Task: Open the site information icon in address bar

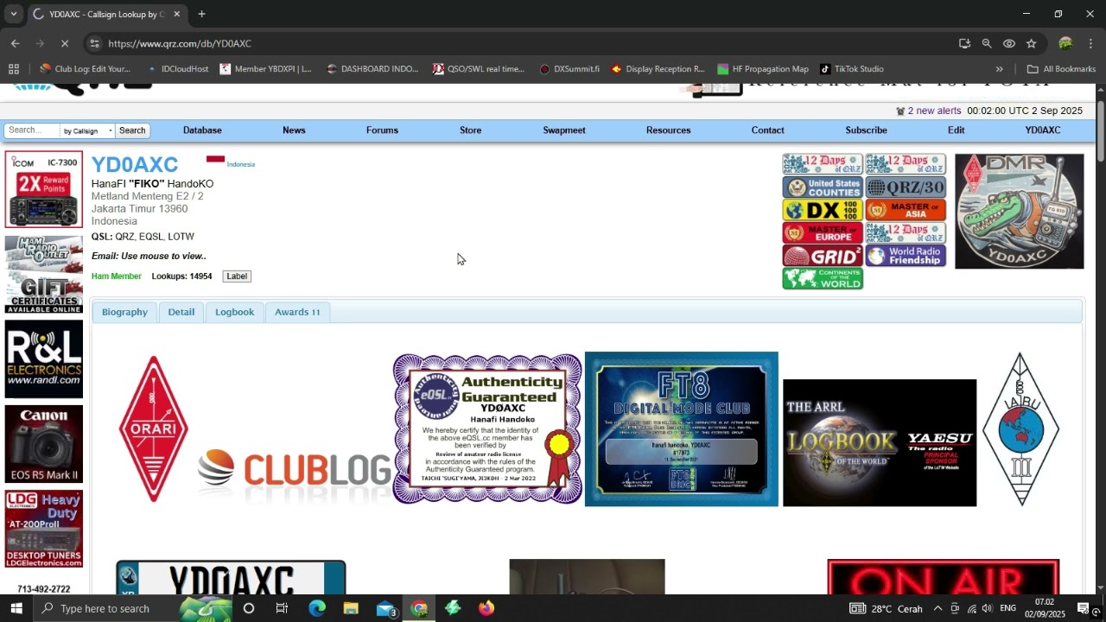Action: point(95,43)
